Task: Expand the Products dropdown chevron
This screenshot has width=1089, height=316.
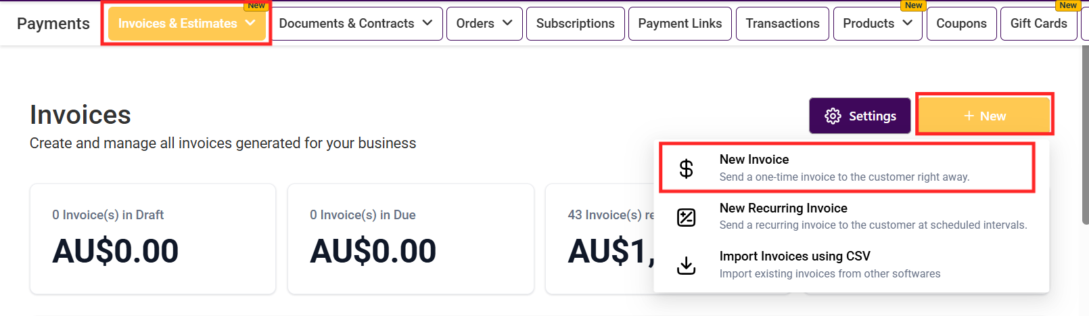Action: pyautogui.click(x=908, y=23)
